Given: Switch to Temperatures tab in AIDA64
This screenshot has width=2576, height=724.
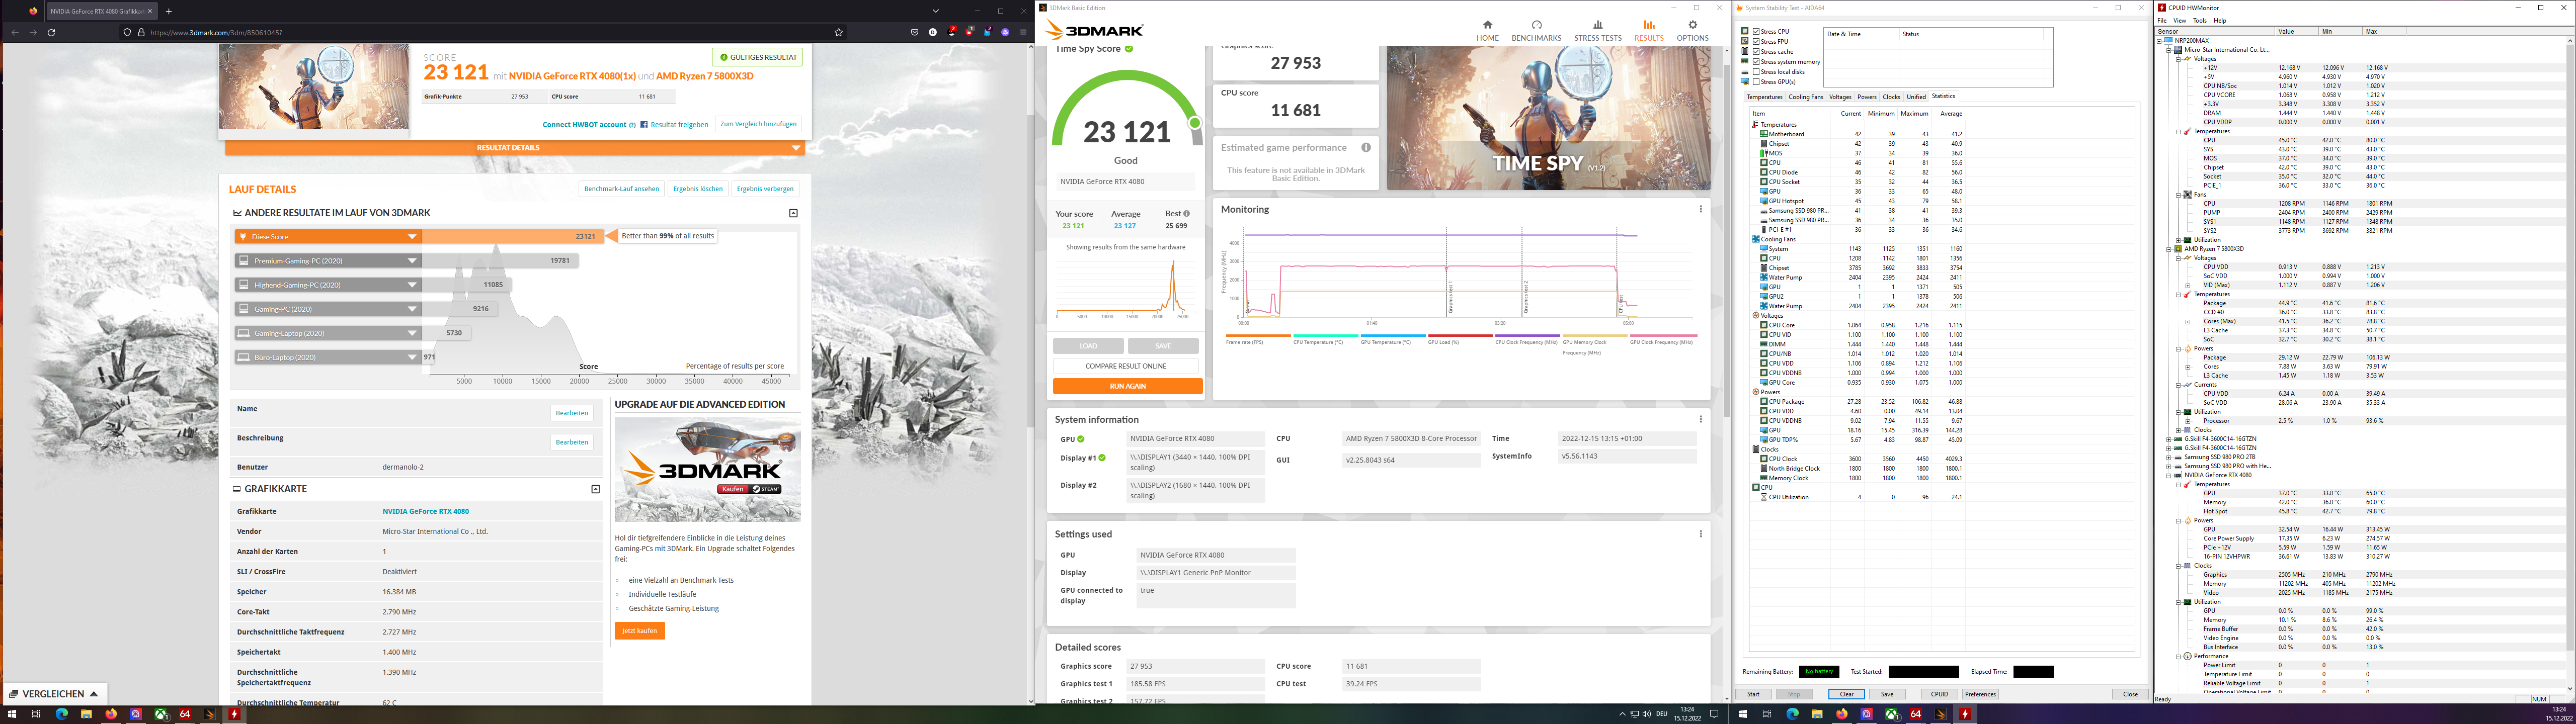Looking at the screenshot, I should 1764,97.
